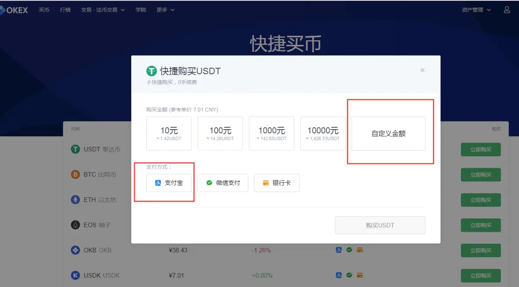This screenshot has height=287, width=519.
Task: Click the OKEX logo
Action: (14, 10)
